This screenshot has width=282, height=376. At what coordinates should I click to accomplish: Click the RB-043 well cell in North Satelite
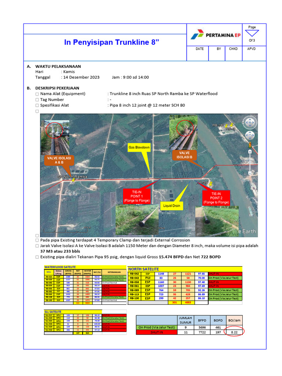pos(134,278)
